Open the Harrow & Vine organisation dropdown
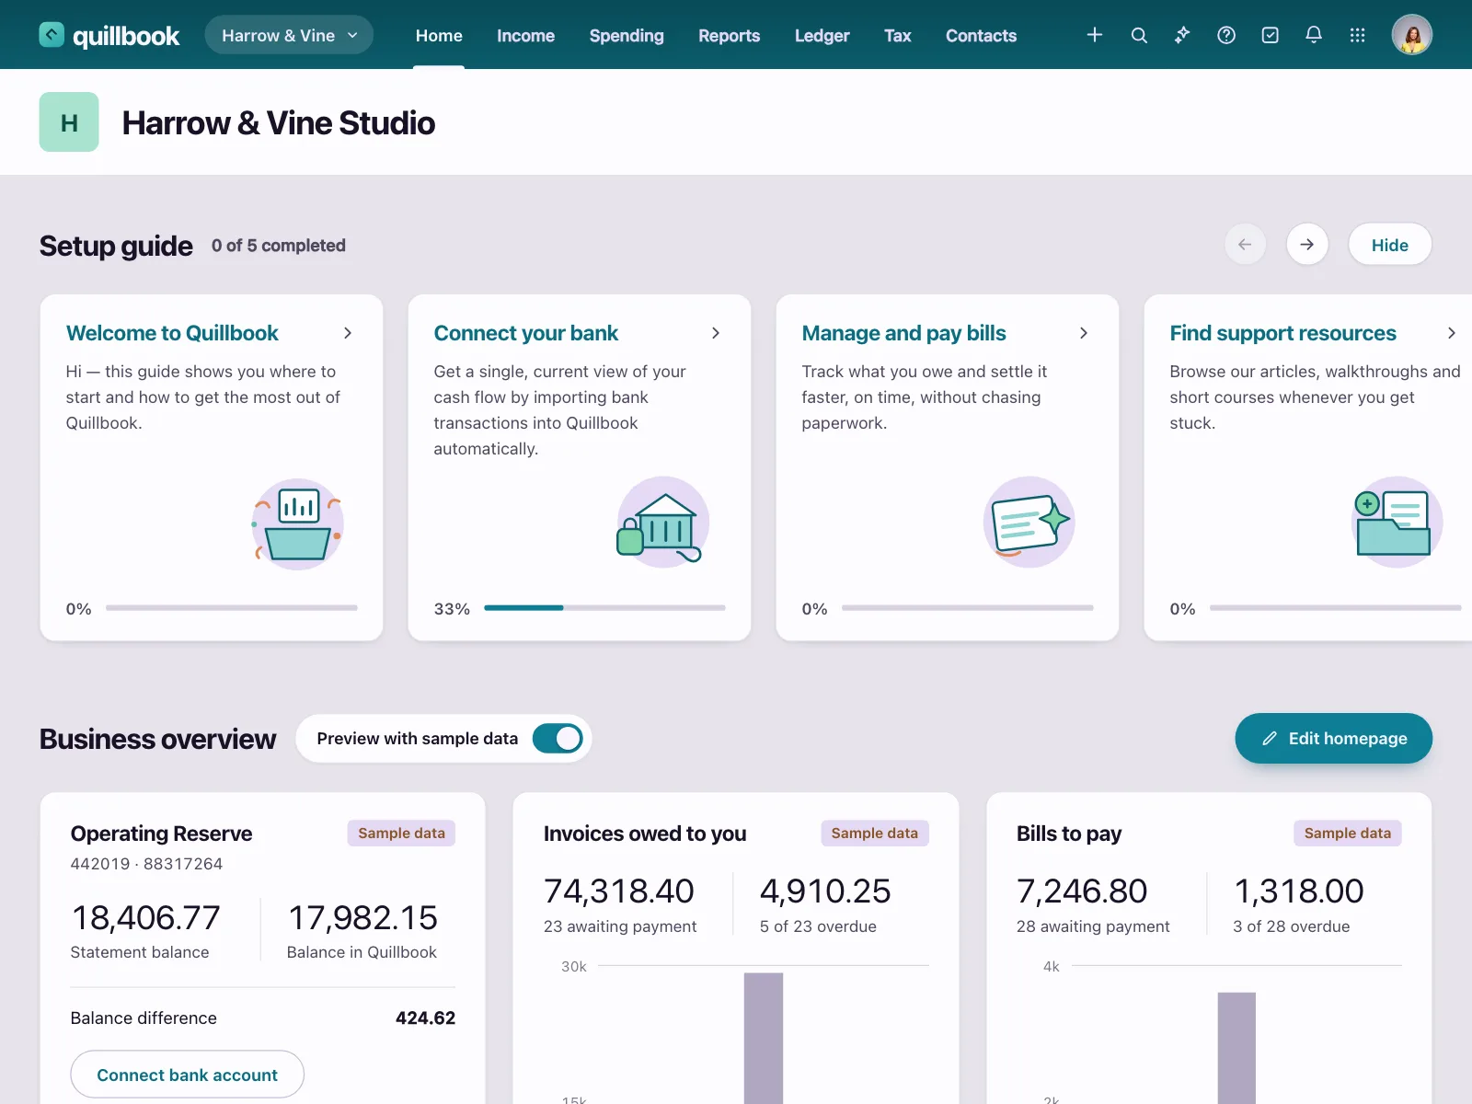This screenshot has height=1104, width=1472. point(289,35)
